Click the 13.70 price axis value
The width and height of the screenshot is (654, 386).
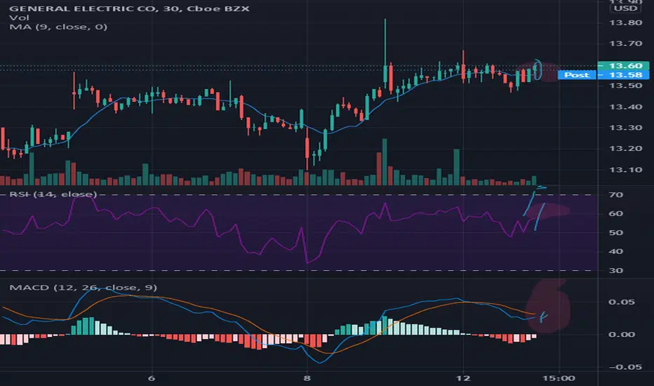(625, 44)
